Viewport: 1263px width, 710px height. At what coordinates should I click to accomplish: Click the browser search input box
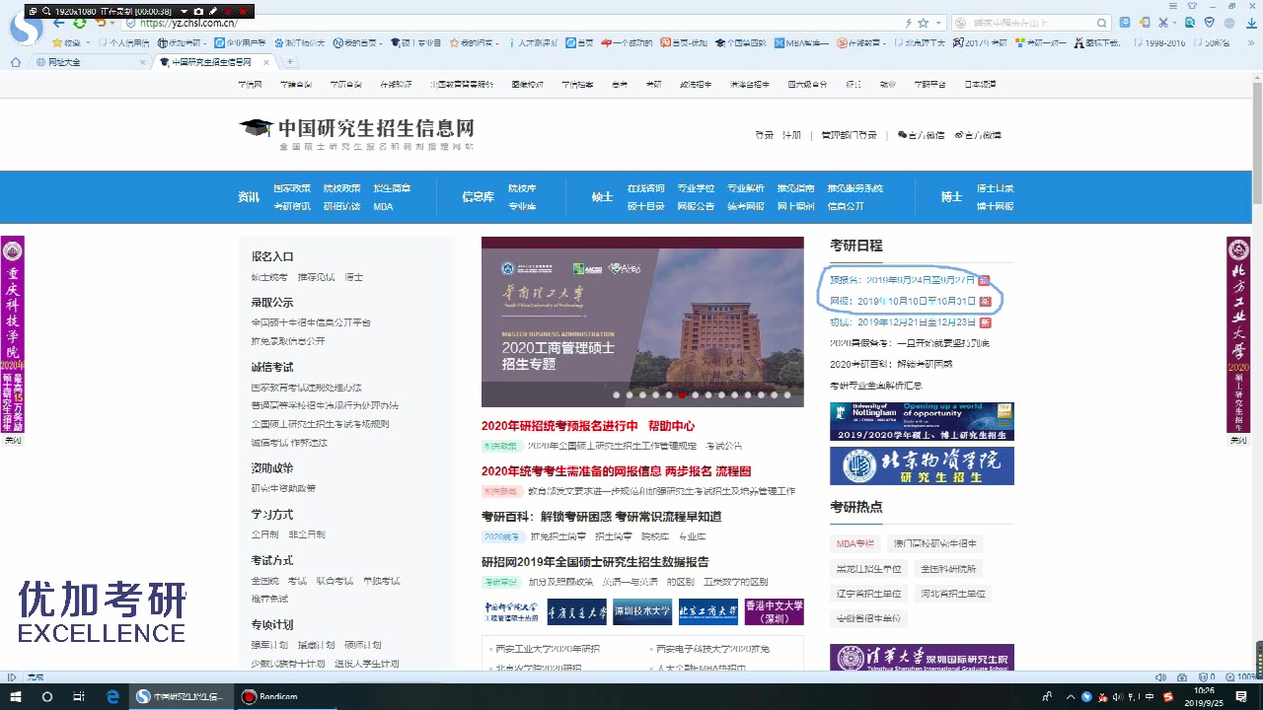click(1031, 23)
